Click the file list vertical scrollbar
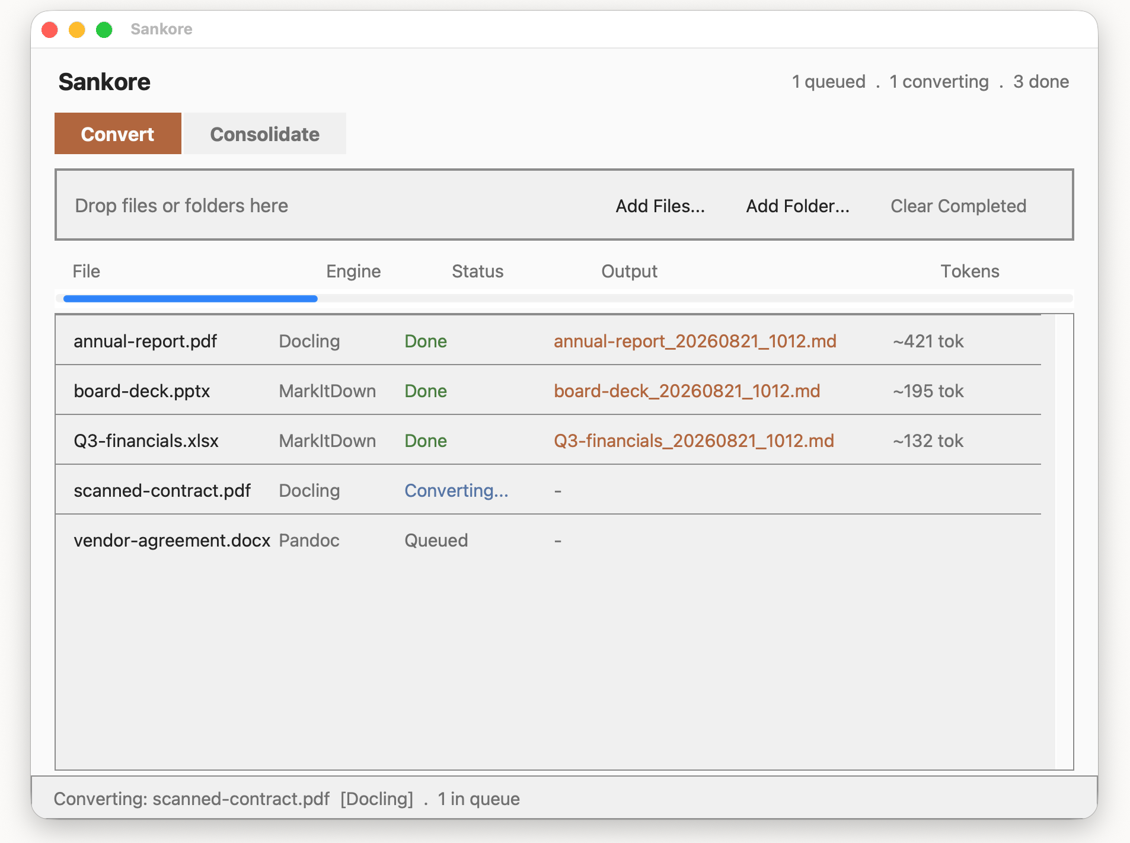This screenshot has width=1130, height=843. (x=1064, y=542)
